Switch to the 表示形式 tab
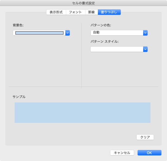The height and width of the screenshot is (161, 167). pos(56,12)
